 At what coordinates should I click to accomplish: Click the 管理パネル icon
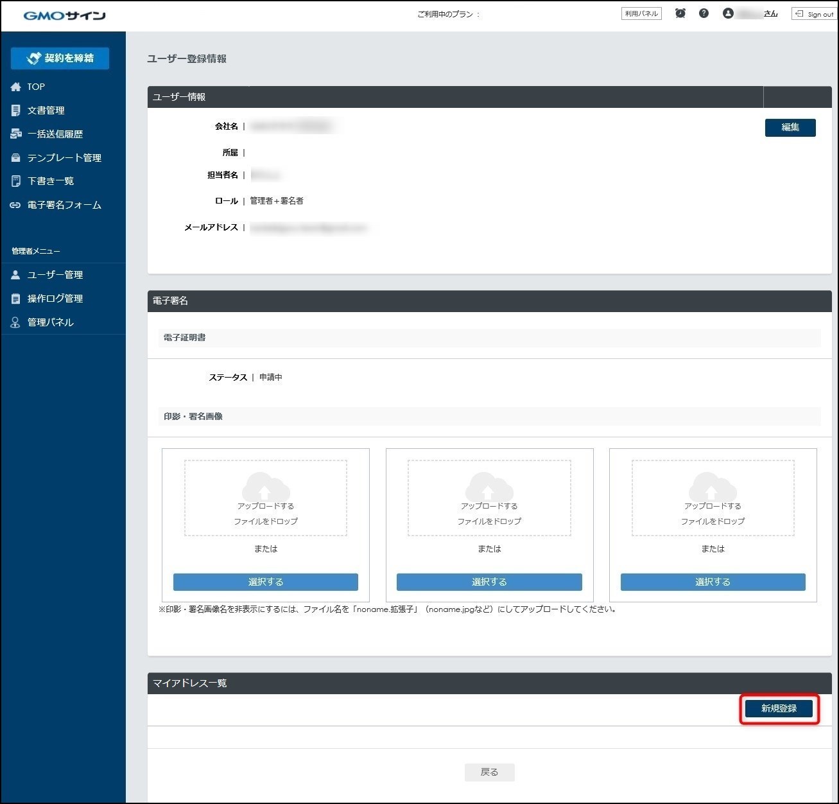click(x=15, y=322)
